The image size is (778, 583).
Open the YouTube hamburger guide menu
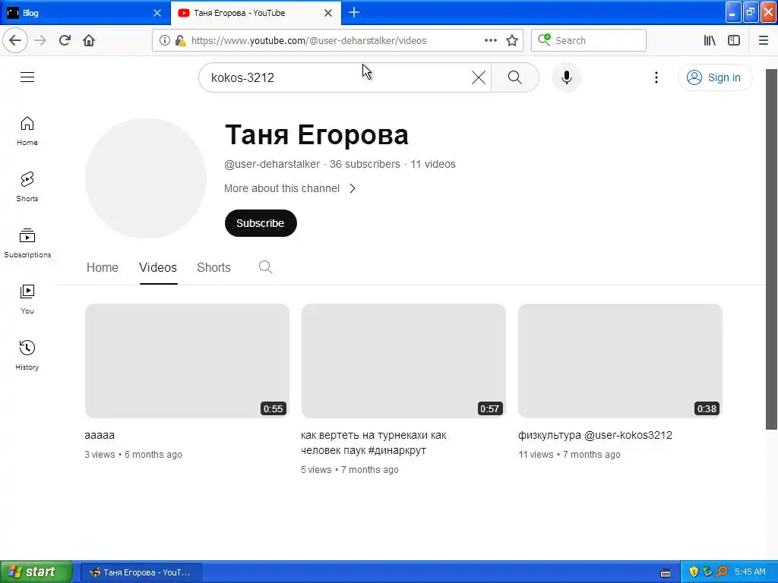(27, 77)
